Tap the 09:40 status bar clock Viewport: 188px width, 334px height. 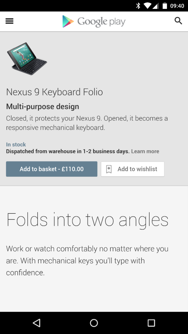click(177, 6)
